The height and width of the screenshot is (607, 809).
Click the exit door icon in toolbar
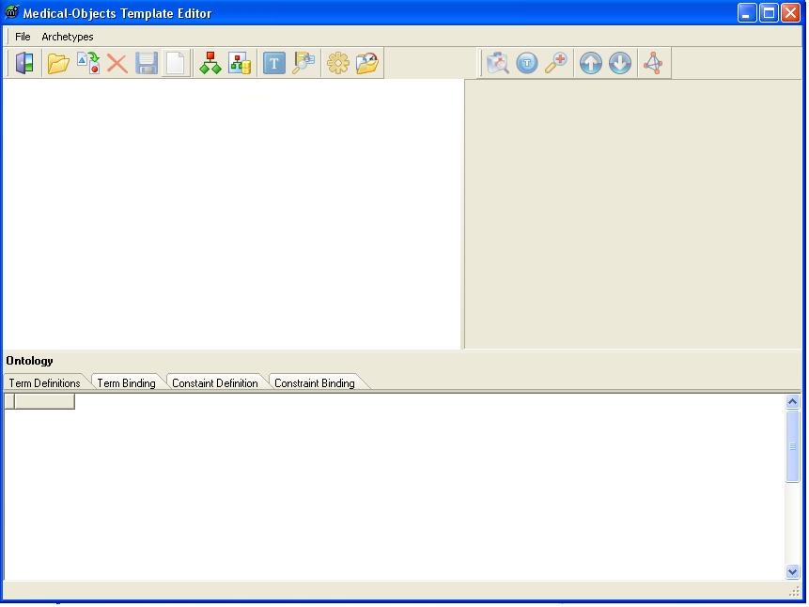click(24, 64)
